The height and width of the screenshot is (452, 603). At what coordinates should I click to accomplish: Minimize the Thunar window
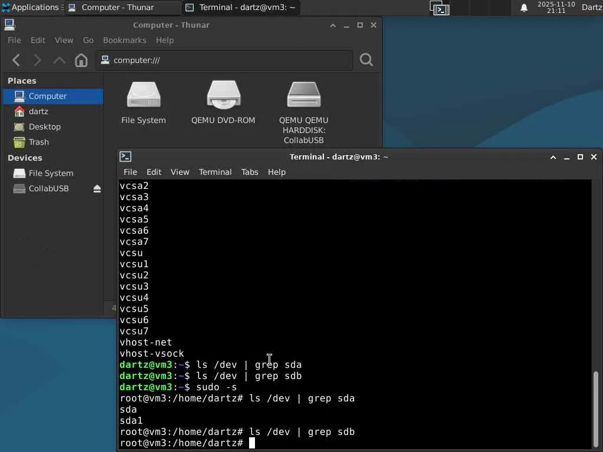(x=346, y=25)
